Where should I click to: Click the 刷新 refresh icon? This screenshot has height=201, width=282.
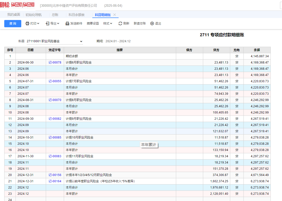click(x=120, y=23)
